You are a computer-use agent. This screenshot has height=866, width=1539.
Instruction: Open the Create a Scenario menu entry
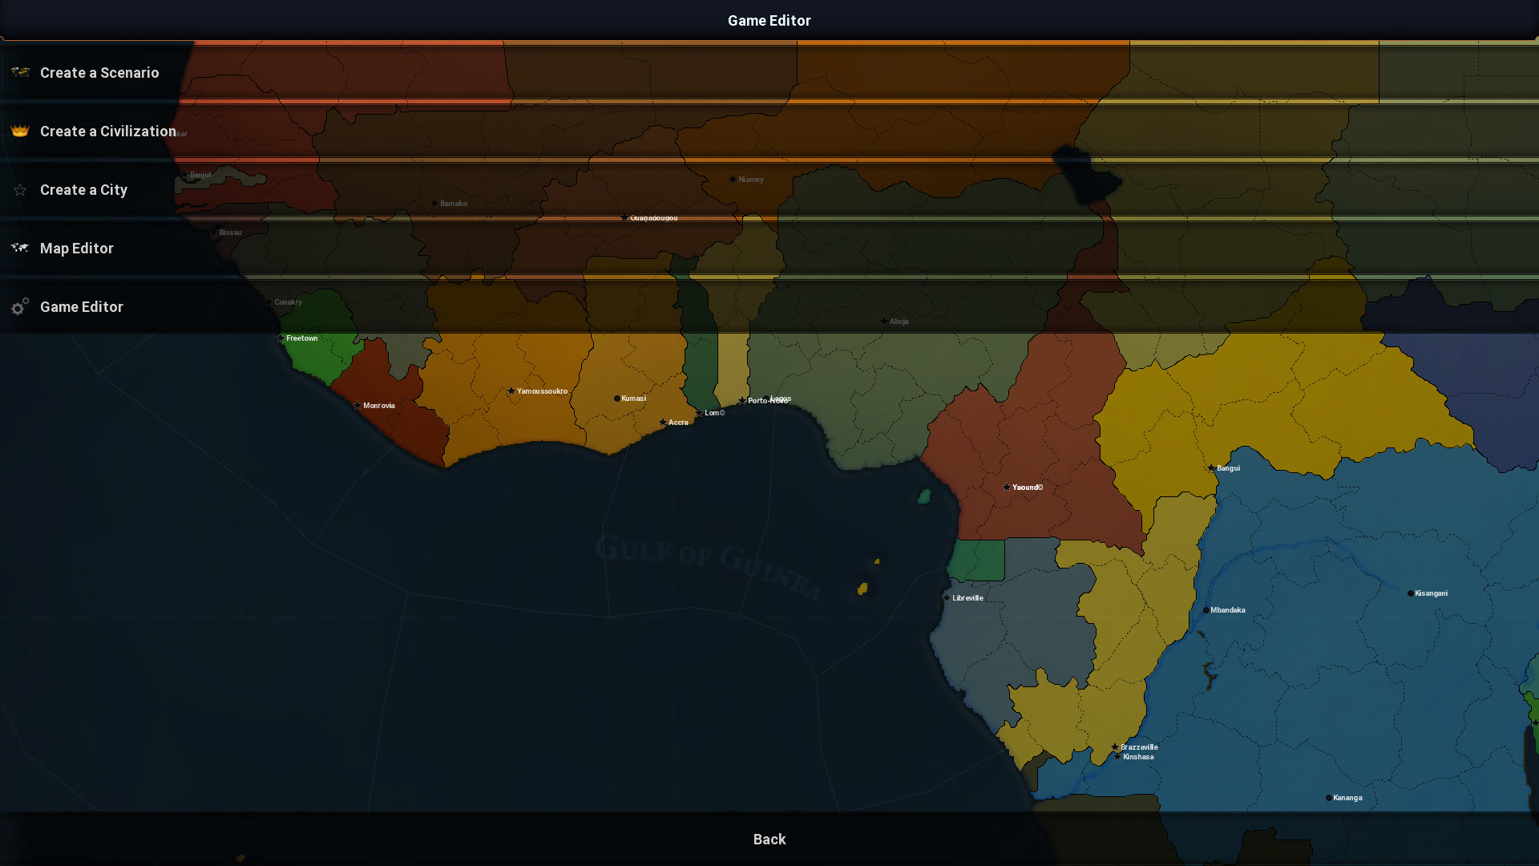(x=99, y=73)
